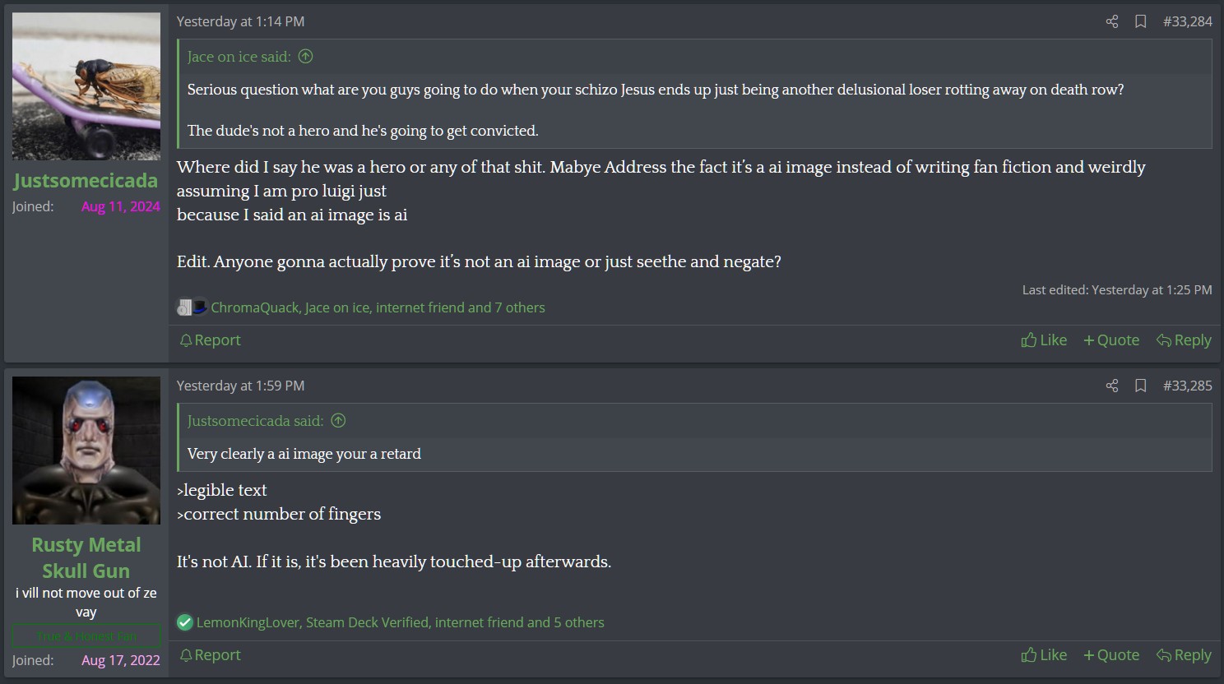The image size is (1224, 684).
Task: Quote Rusty Metal Skull Gun's post
Action: (x=1111, y=655)
